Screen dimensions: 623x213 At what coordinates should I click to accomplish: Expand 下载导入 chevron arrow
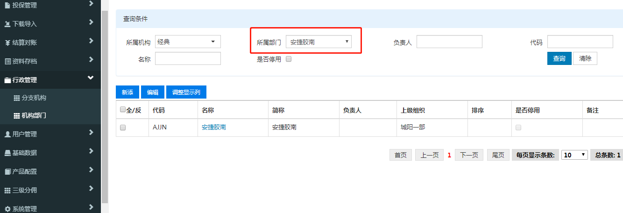pyautogui.click(x=91, y=22)
